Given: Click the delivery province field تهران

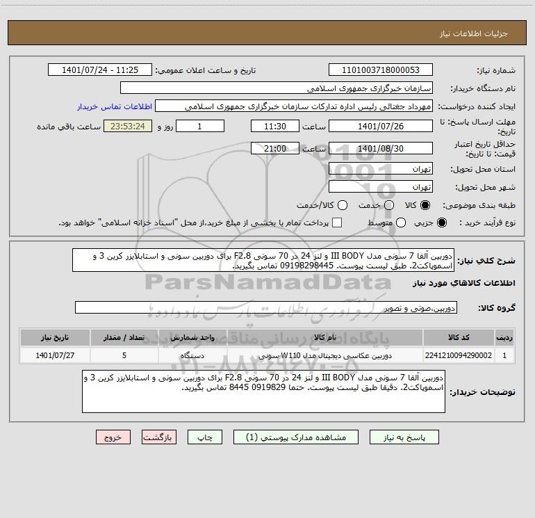Looking at the screenshot, I should coord(381,168).
